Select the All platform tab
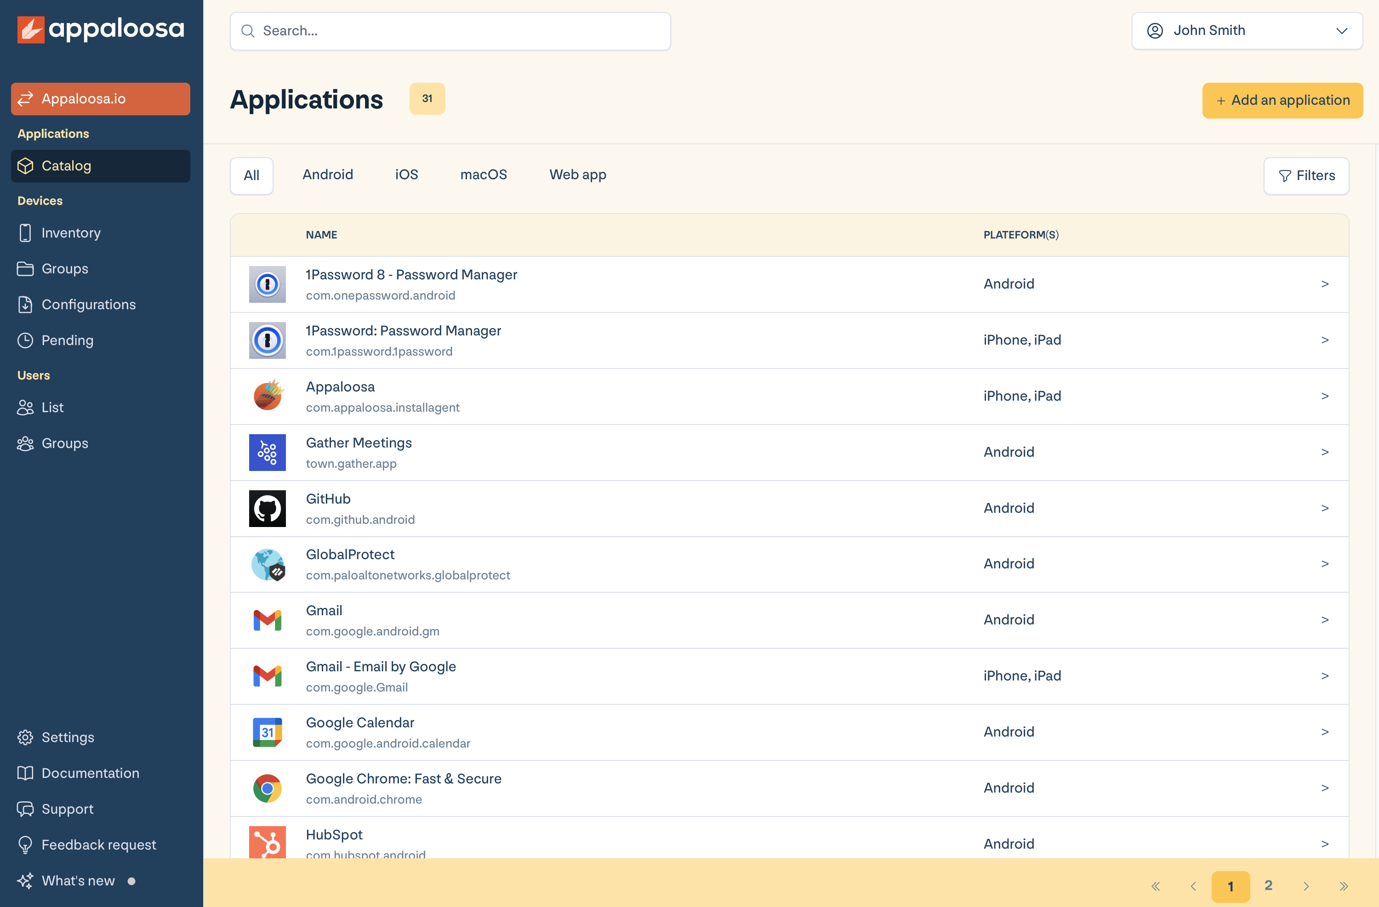The image size is (1379, 907). (x=251, y=176)
